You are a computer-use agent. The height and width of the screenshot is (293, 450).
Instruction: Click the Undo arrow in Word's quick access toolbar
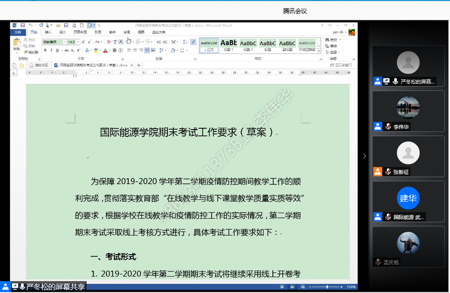(30, 25)
